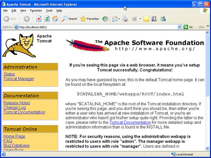This screenshot has height=158, width=211.
Task: Open the History clock arrow icon
Action: coord(105,19)
